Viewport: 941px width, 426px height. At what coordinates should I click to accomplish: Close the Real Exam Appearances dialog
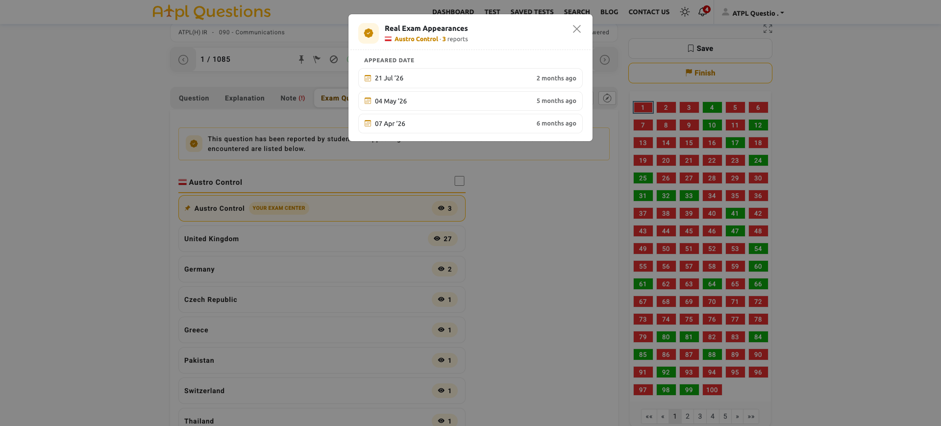click(577, 29)
